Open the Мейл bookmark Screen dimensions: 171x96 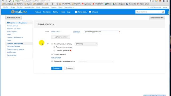(x=108, y=4)
